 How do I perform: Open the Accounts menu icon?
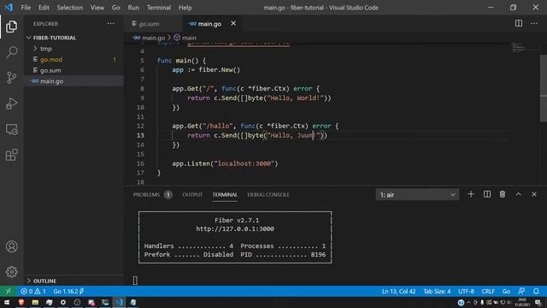coord(11,246)
